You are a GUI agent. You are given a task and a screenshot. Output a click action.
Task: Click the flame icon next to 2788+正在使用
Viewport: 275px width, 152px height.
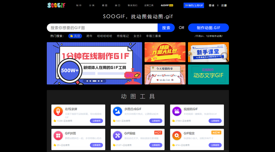[174, 121]
